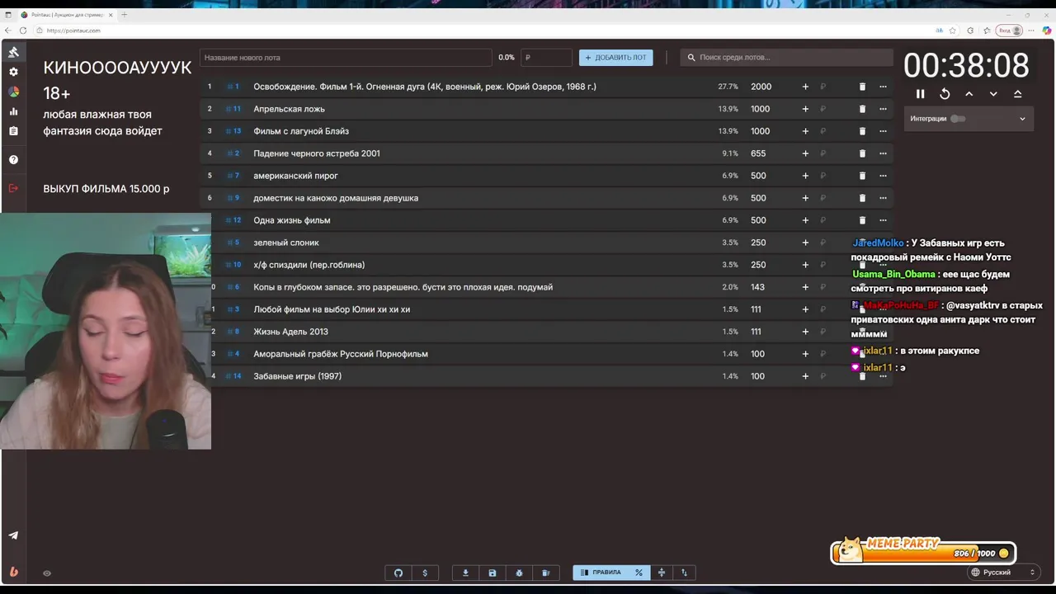Reload the page with browser refresh button
1056x594 pixels.
tap(22, 31)
